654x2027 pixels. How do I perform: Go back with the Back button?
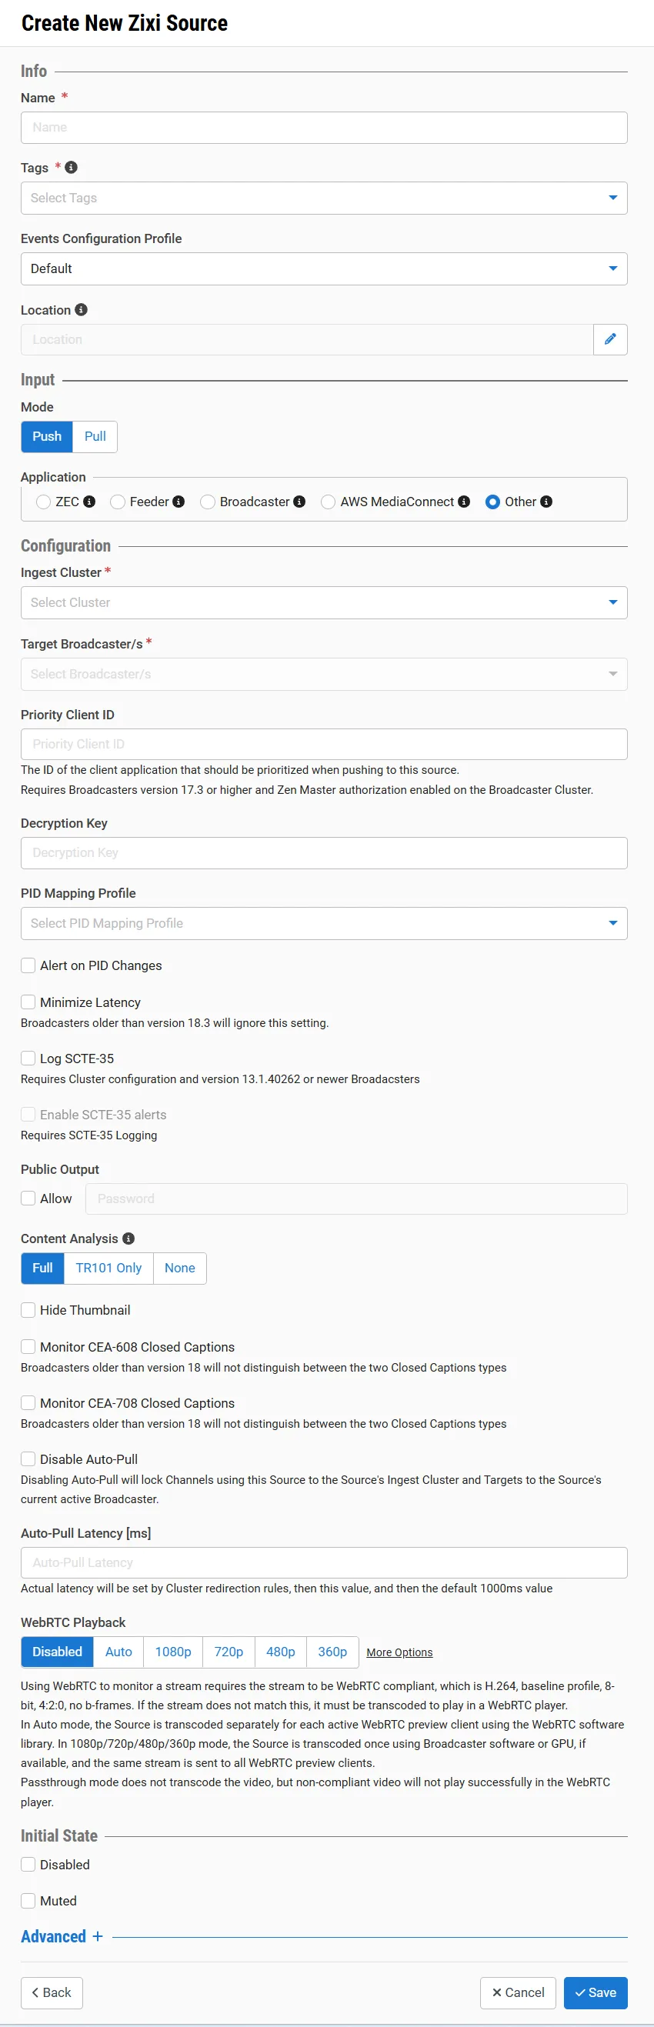click(x=52, y=1993)
